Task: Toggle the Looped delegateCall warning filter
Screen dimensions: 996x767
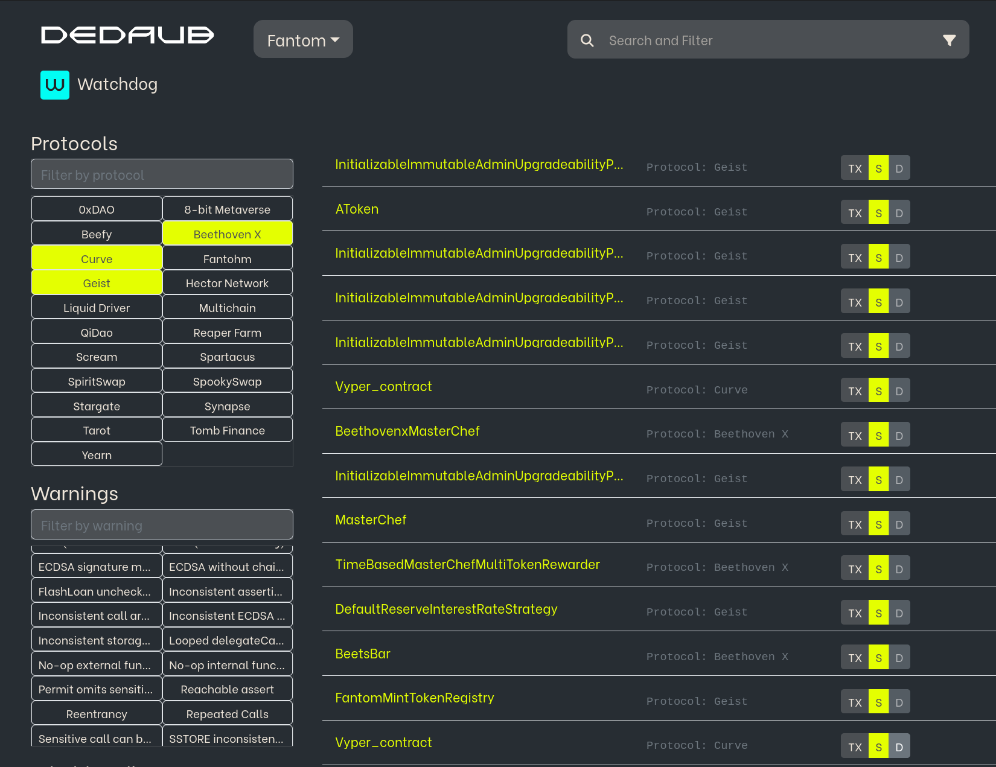Action: tap(228, 640)
